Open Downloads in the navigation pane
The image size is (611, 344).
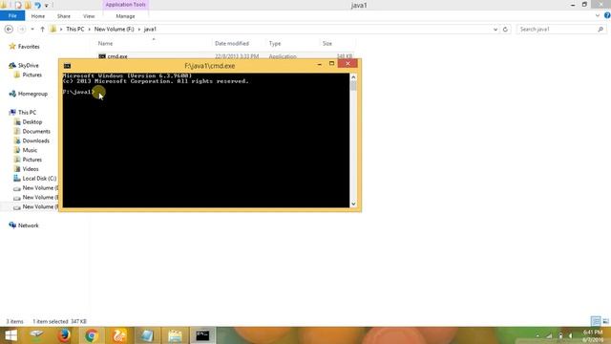pos(36,140)
